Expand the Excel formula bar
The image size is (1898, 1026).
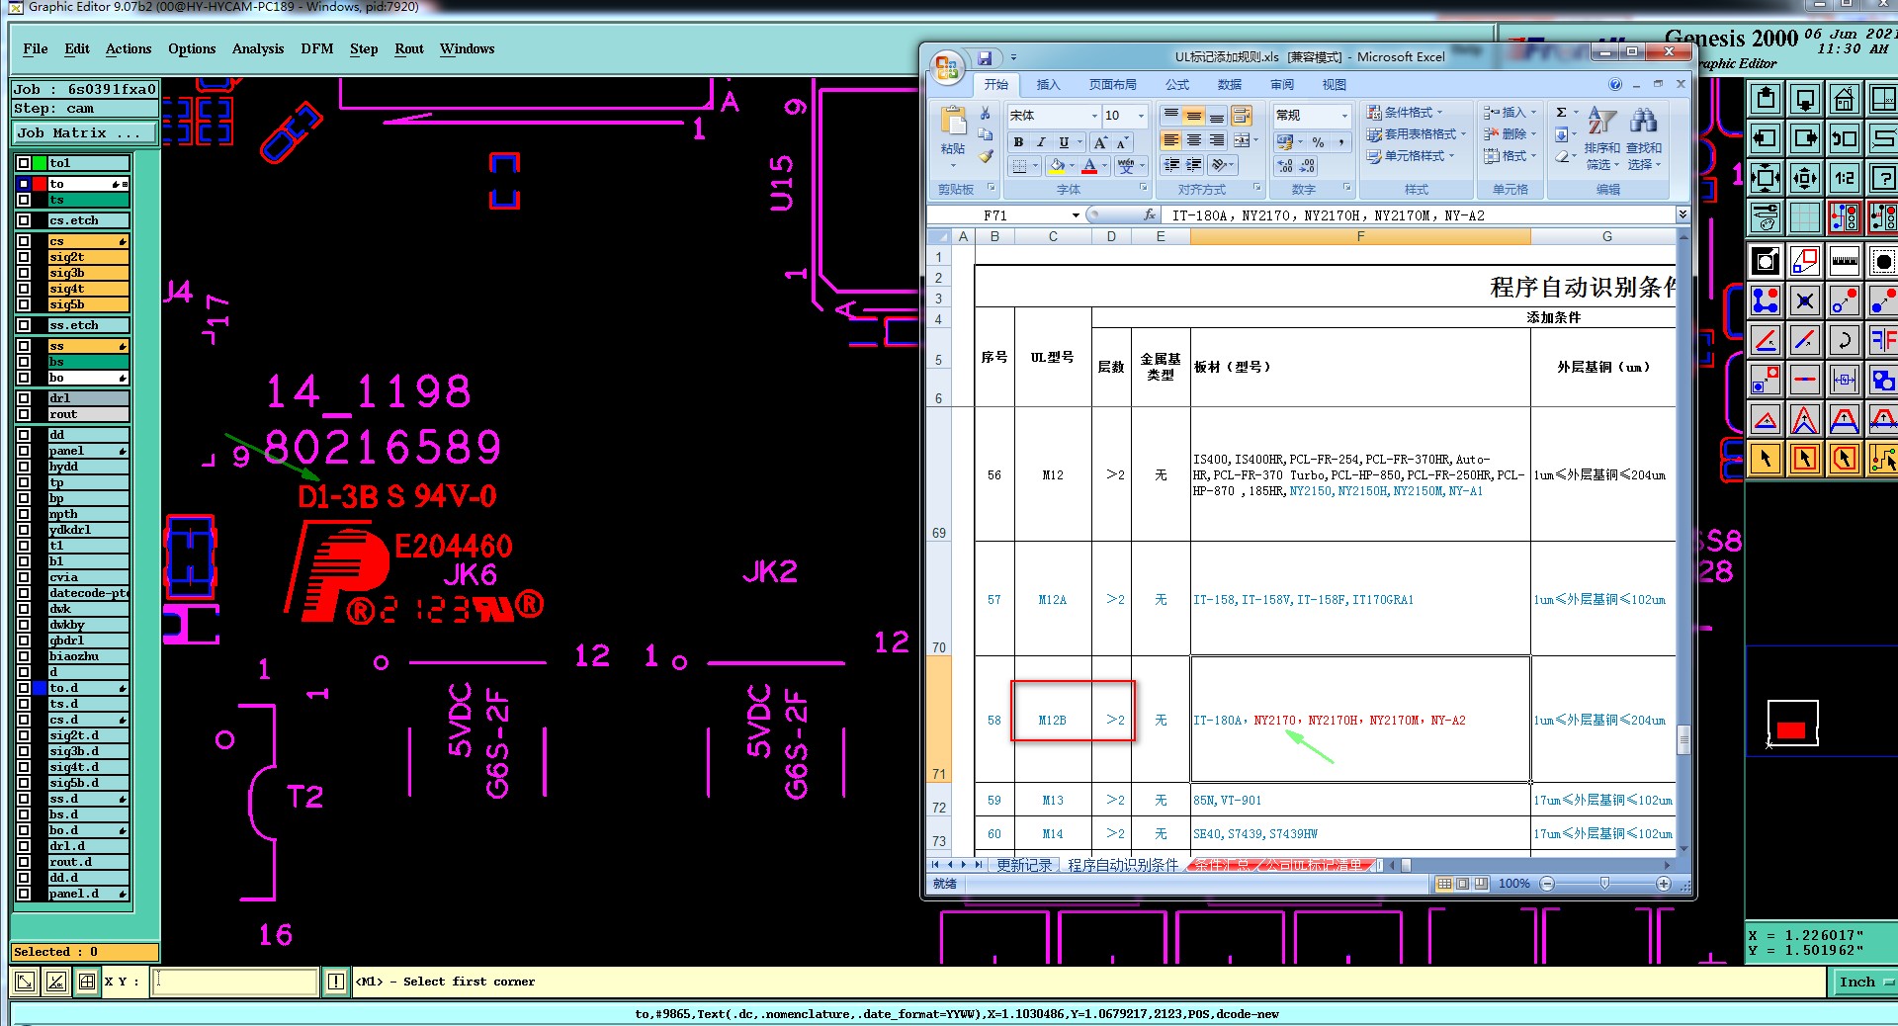(x=1682, y=214)
